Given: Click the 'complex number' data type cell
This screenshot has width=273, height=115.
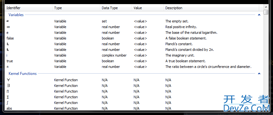Looking at the screenshot, I should pos(114,55).
